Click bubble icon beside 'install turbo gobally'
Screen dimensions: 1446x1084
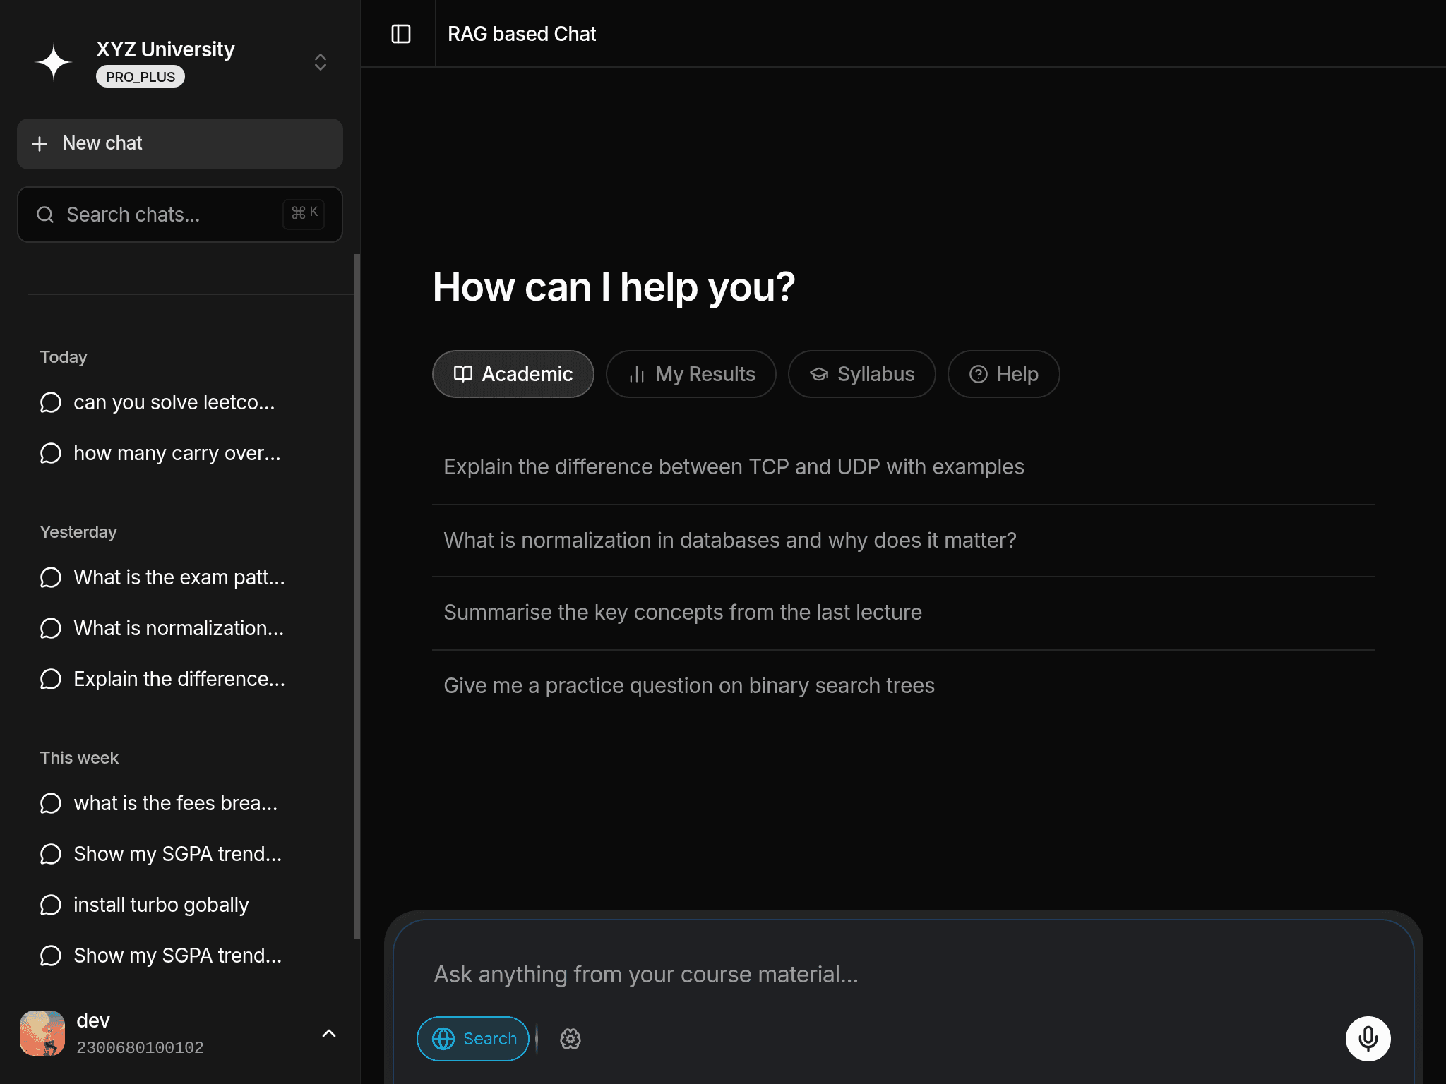[x=51, y=905]
